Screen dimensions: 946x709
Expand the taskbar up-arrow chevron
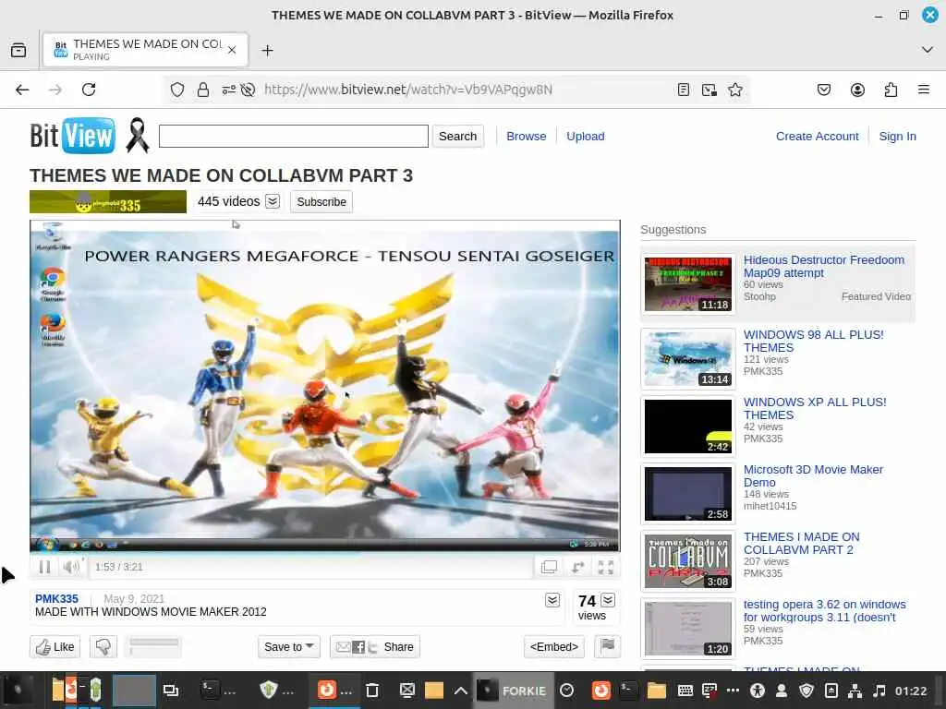tap(460, 691)
